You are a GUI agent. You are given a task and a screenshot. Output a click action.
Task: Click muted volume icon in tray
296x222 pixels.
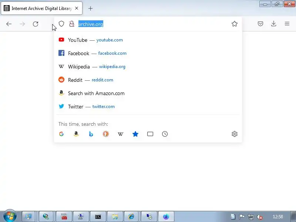[260, 217]
